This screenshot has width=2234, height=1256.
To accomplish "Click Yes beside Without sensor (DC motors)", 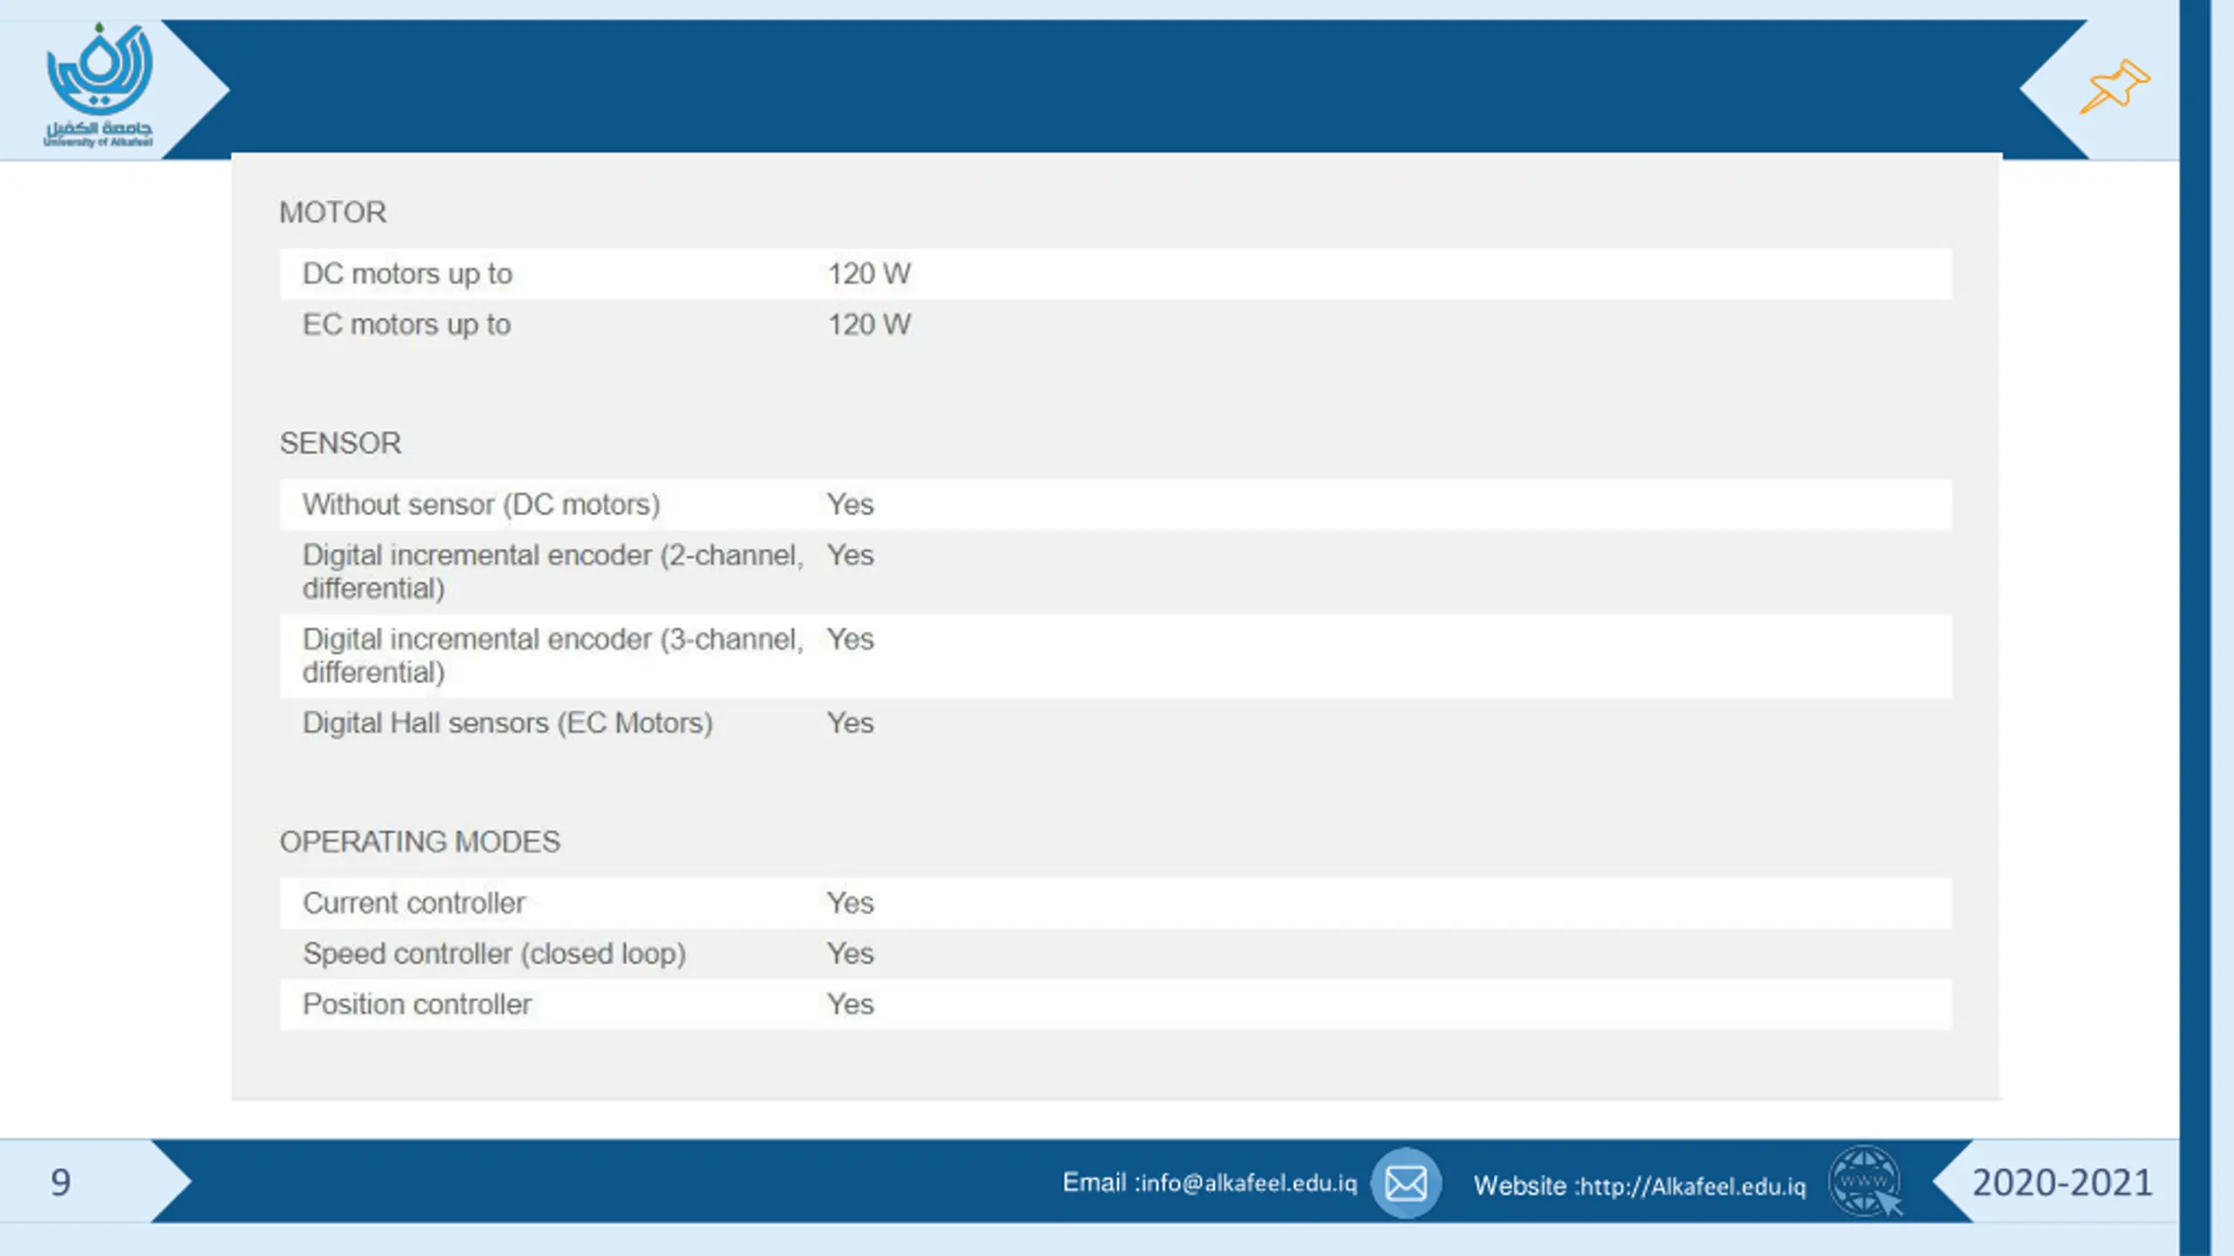I will (850, 504).
